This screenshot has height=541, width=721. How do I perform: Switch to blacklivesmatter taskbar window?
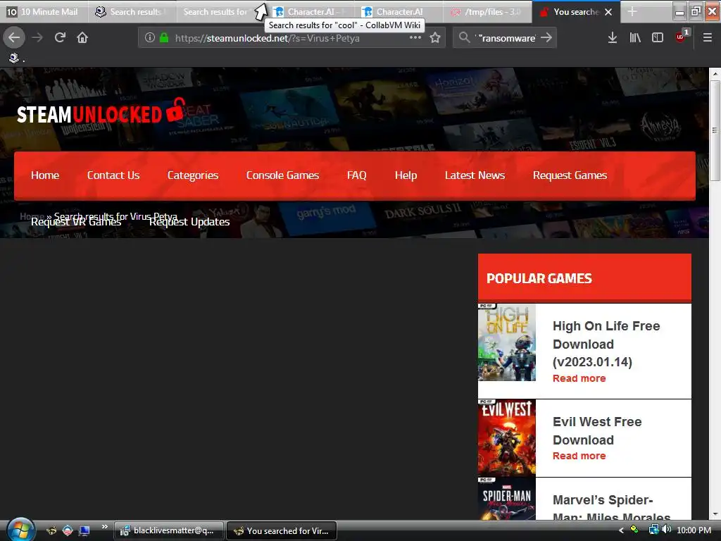tap(169, 530)
